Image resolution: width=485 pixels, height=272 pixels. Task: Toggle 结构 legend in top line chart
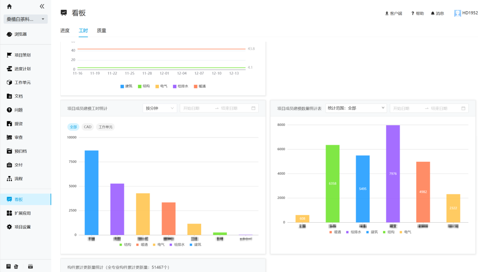pos(144,86)
